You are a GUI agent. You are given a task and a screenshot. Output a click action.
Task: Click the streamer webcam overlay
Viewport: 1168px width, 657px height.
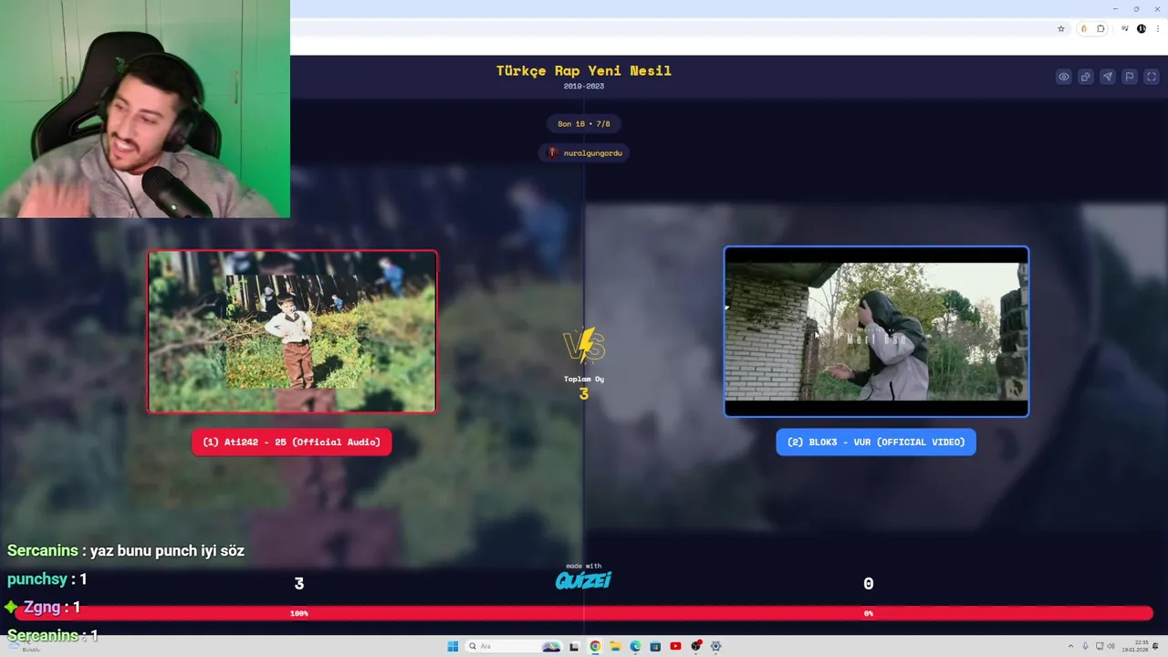pos(145,109)
